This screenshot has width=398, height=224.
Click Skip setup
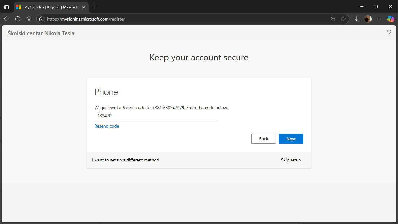[x=291, y=160]
